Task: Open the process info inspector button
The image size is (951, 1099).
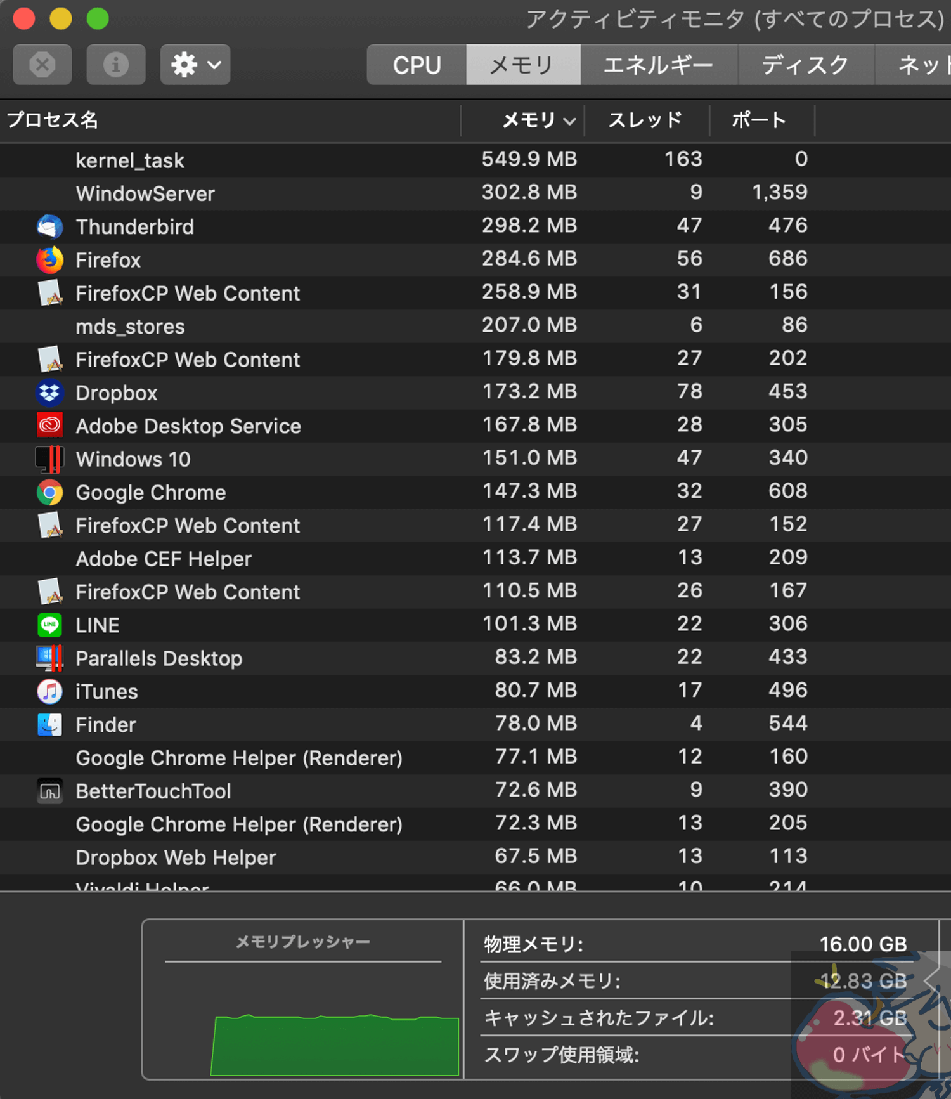Action: (116, 65)
